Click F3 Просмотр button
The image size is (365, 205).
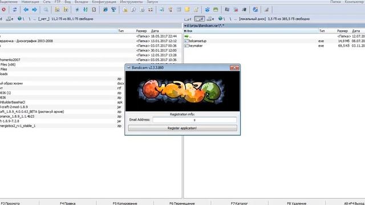(10, 203)
